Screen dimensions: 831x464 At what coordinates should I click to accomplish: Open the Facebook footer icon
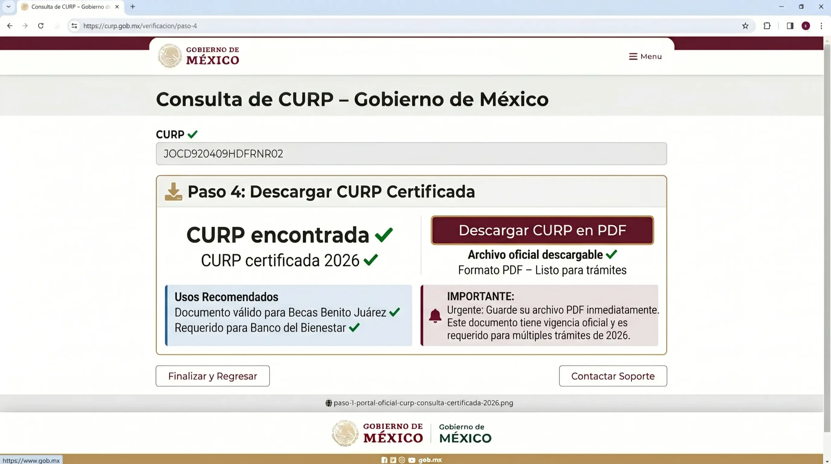pyautogui.click(x=384, y=460)
